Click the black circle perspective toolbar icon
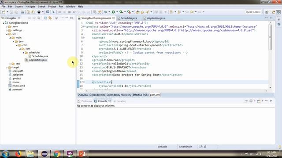The width and height of the screenshot is (282, 158). click(x=39, y=12)
